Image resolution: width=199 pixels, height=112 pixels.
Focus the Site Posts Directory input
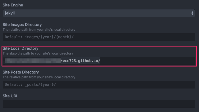99,85
